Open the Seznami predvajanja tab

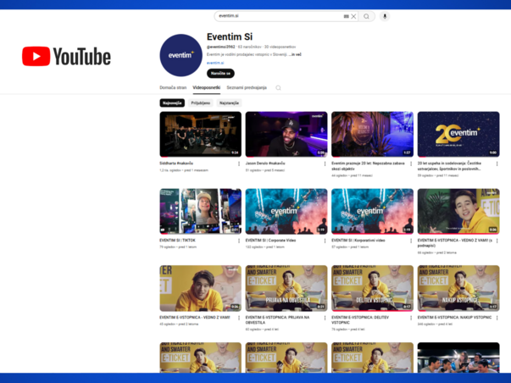coord(247,87)
